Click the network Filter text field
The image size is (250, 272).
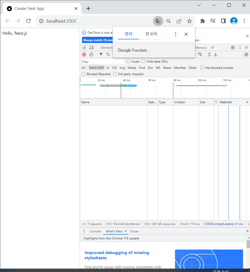pos(102,62)
